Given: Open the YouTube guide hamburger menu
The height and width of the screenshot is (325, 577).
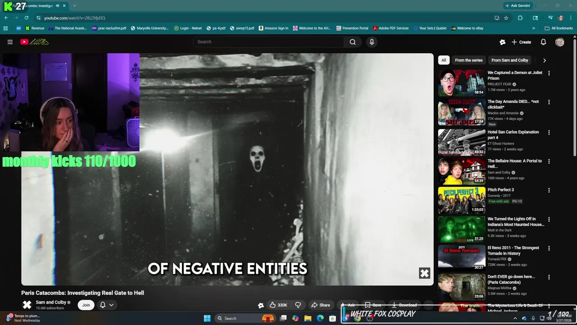Looking at the screenshot, I should pyautogui.click(x=10, y=42).
